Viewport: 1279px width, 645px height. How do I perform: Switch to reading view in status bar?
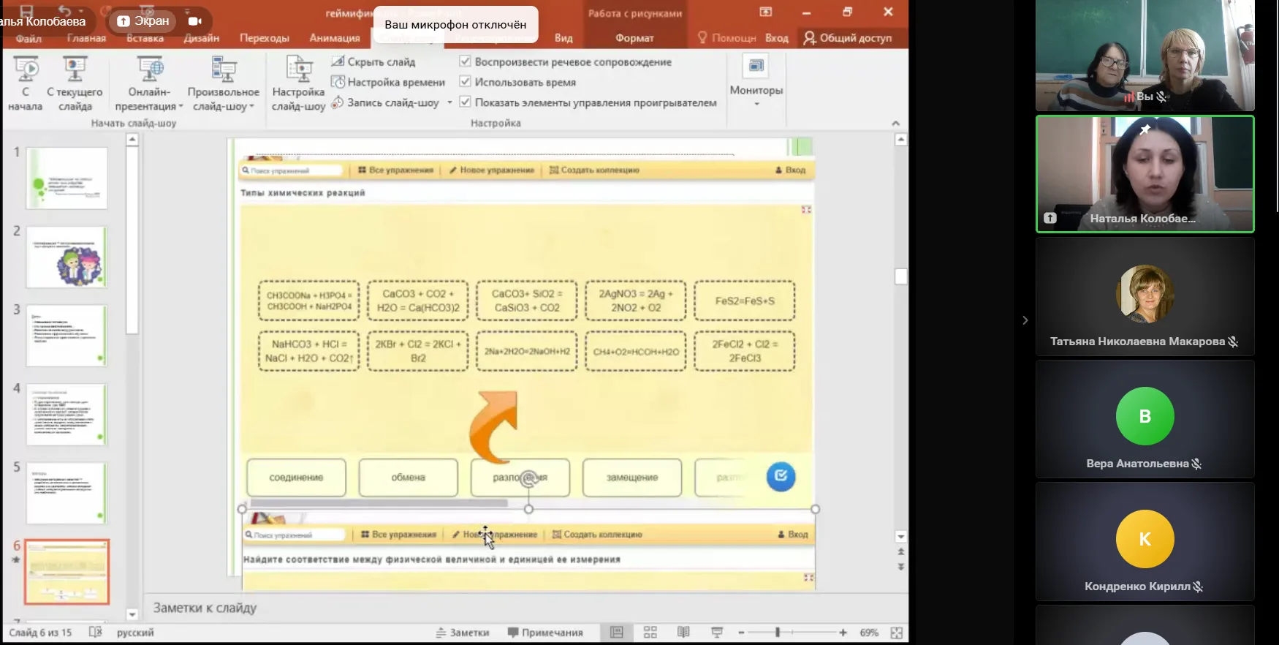tap(683, 633)
